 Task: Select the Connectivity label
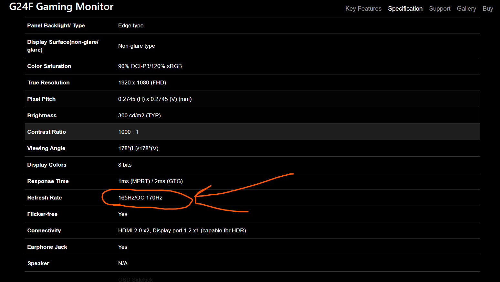44,230
